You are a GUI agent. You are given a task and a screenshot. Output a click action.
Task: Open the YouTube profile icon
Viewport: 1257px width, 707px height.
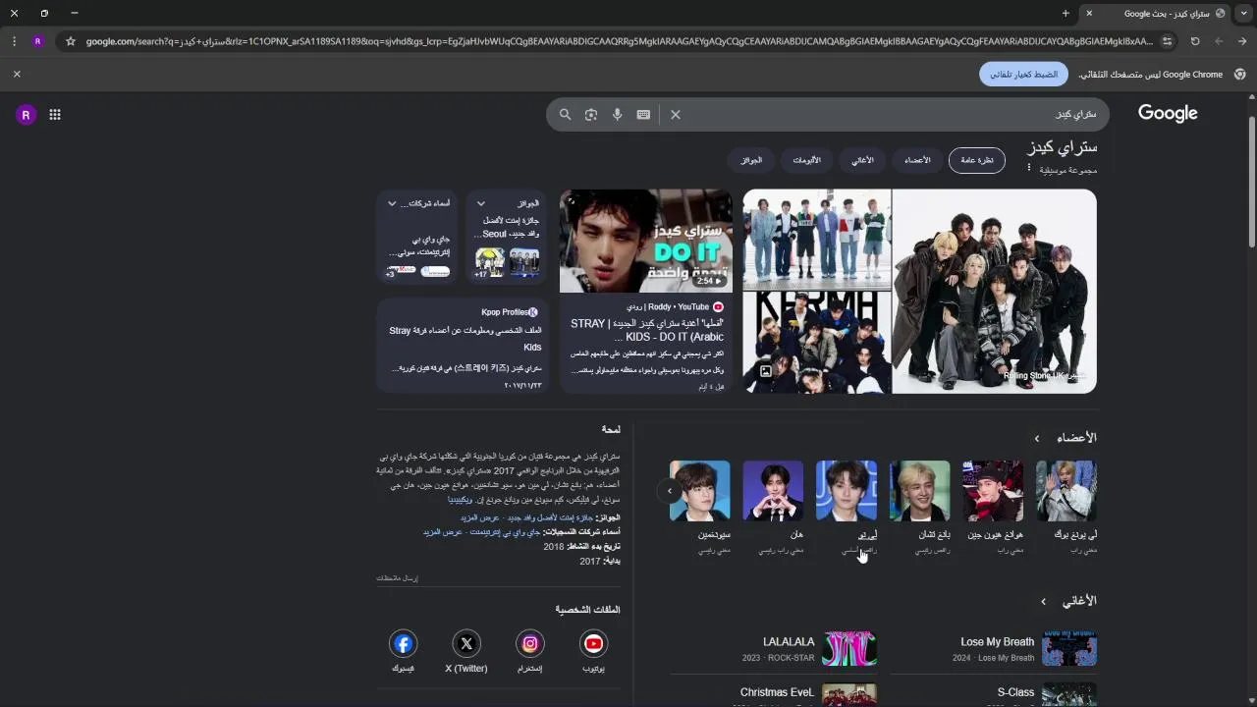tap(594, 644)
